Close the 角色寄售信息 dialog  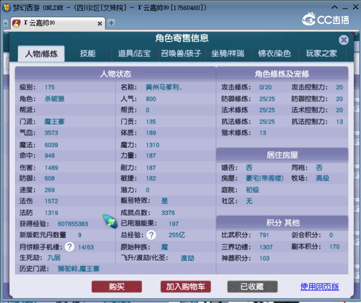click(x=344, y=40)
